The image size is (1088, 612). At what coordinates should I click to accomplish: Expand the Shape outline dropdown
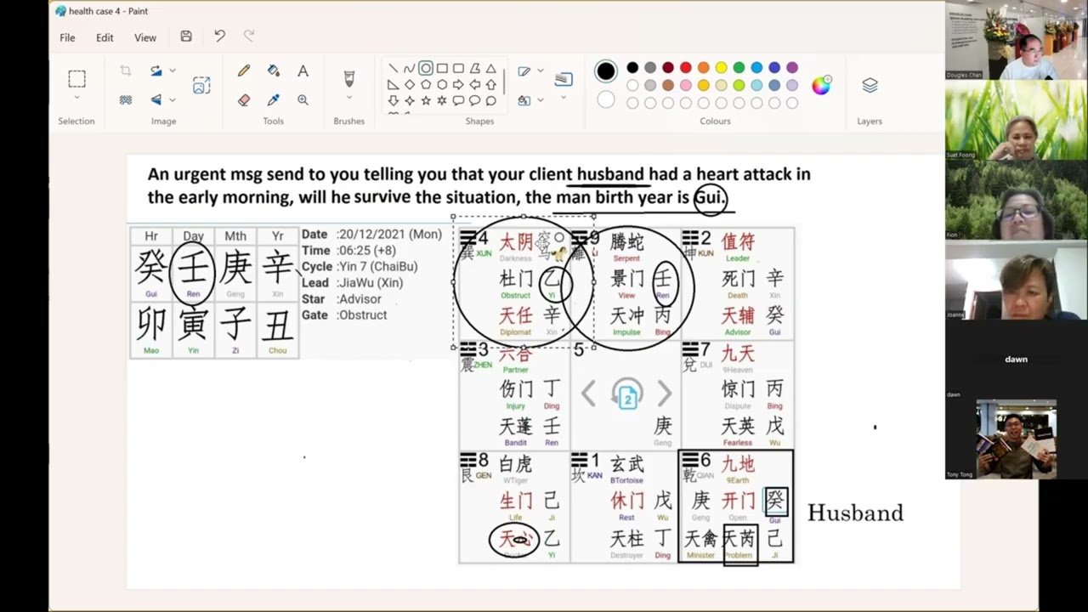tap(540, 71)
